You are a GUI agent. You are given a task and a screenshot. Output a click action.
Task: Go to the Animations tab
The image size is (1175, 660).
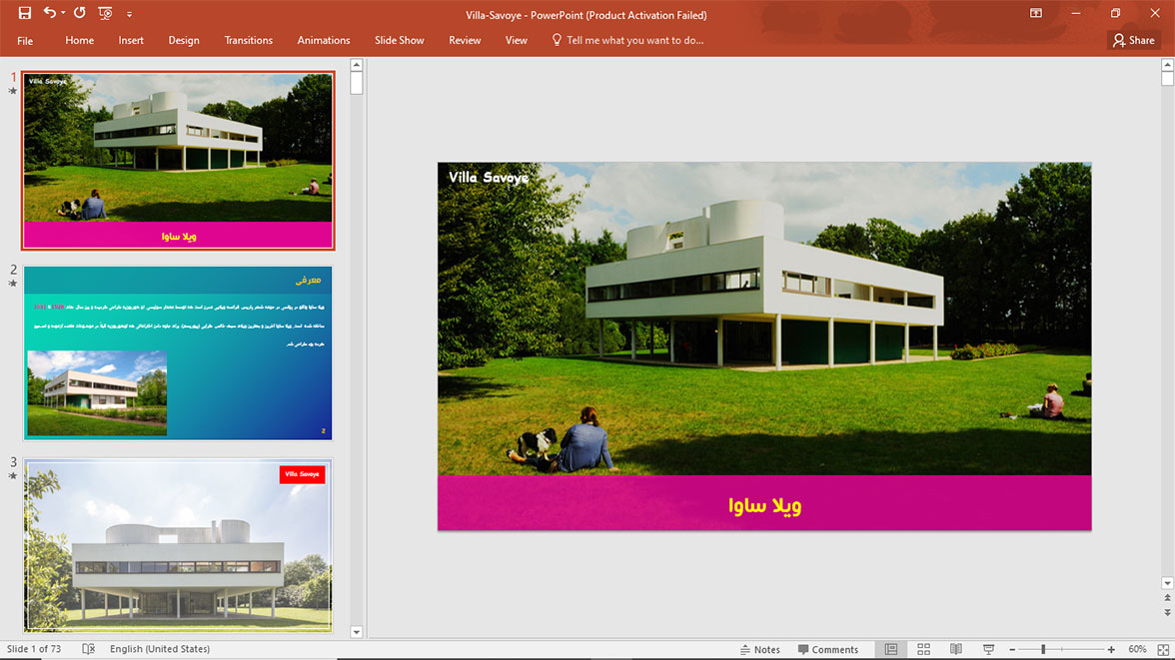coord(324,41)
